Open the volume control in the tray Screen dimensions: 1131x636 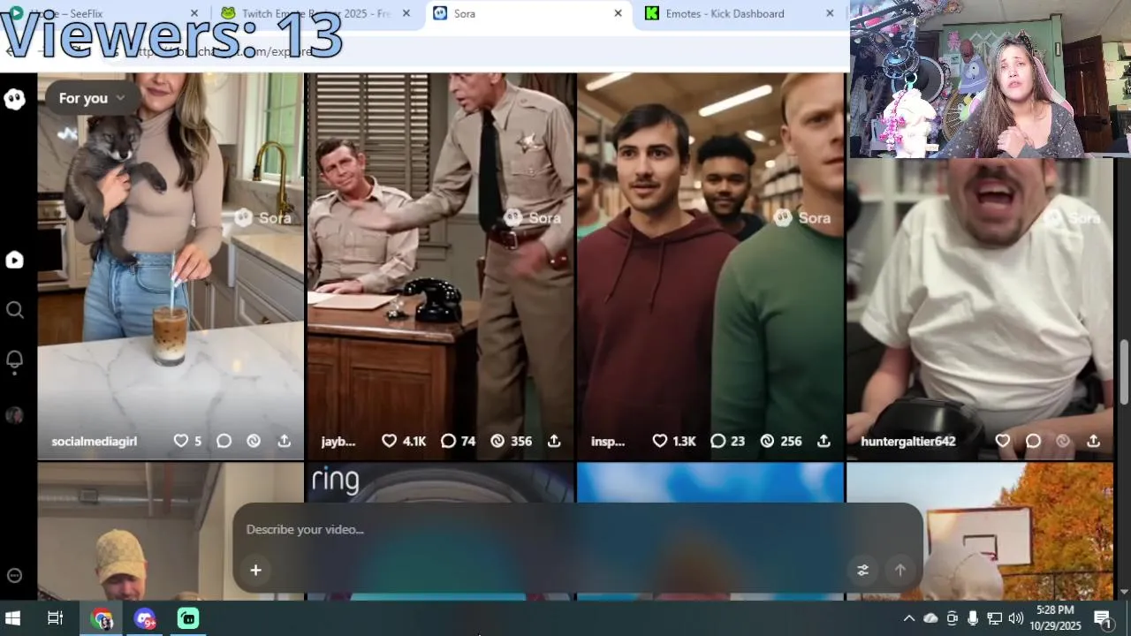[x=1016, y=618]
